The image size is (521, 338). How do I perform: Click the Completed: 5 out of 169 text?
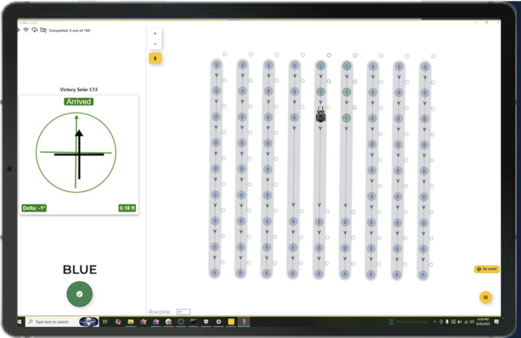tap(70, 30)
